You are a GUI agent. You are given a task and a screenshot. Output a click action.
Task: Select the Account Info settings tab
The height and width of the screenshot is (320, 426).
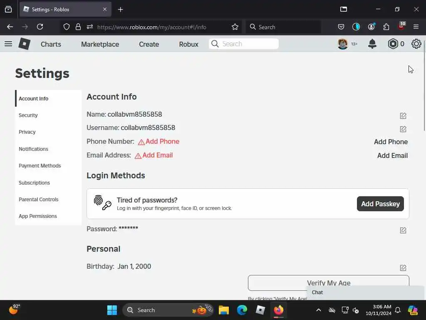(48, 98)
